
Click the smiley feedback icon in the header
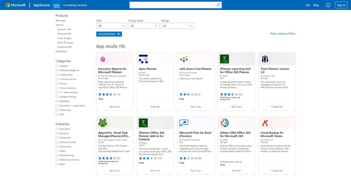click(x=328, y=5)
